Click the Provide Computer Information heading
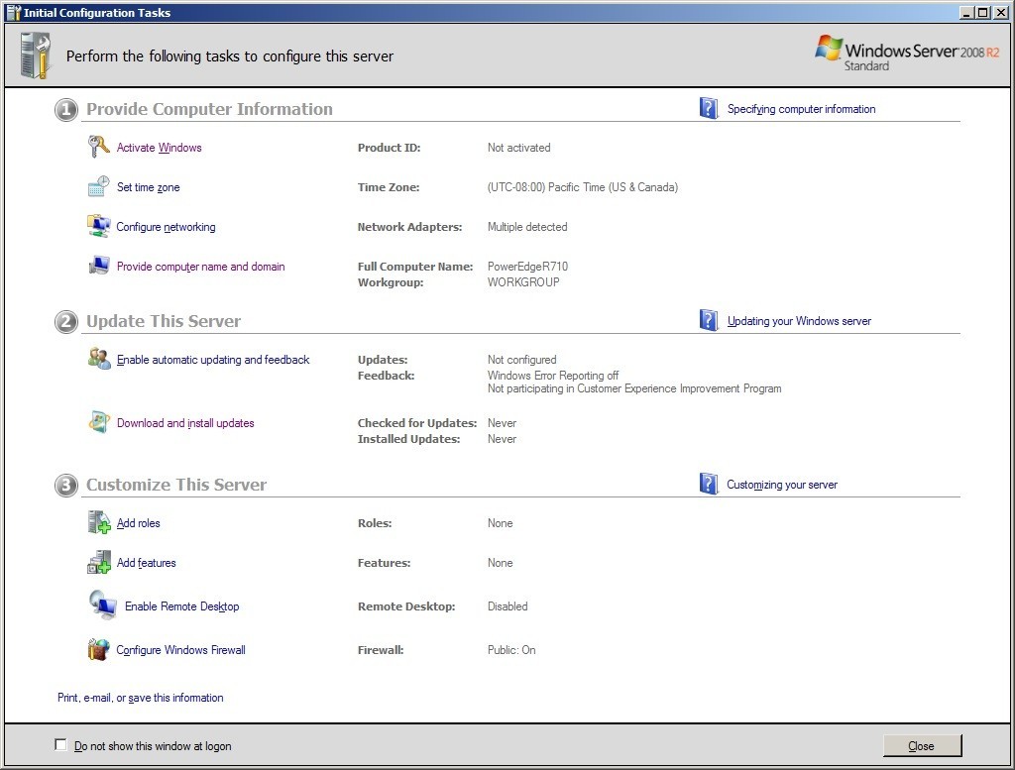 point(210,109)
